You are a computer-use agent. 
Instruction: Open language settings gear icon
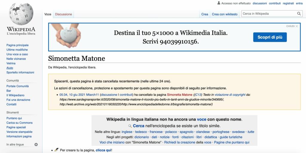[x=36, y=144]
